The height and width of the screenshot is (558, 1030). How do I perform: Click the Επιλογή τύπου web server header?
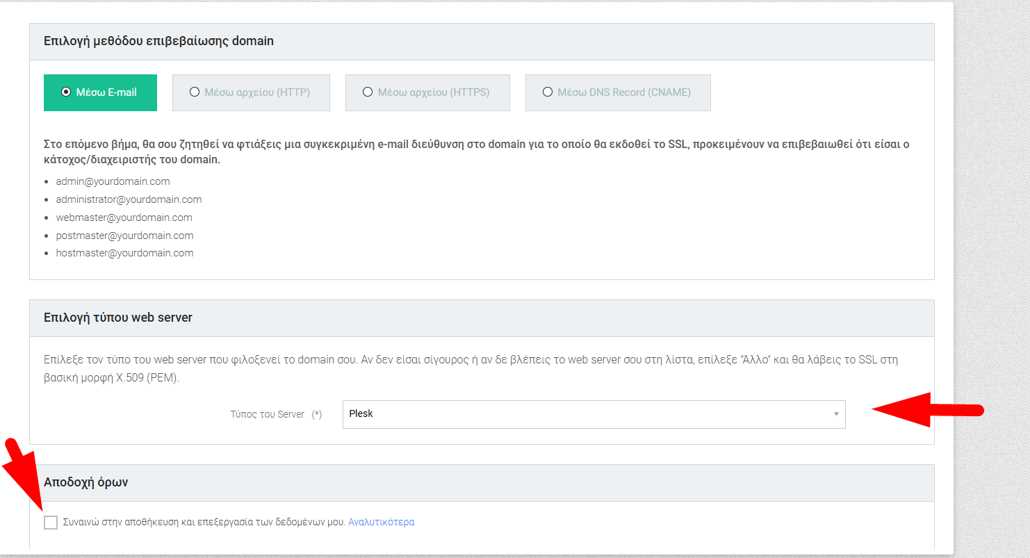pos(118,318)
